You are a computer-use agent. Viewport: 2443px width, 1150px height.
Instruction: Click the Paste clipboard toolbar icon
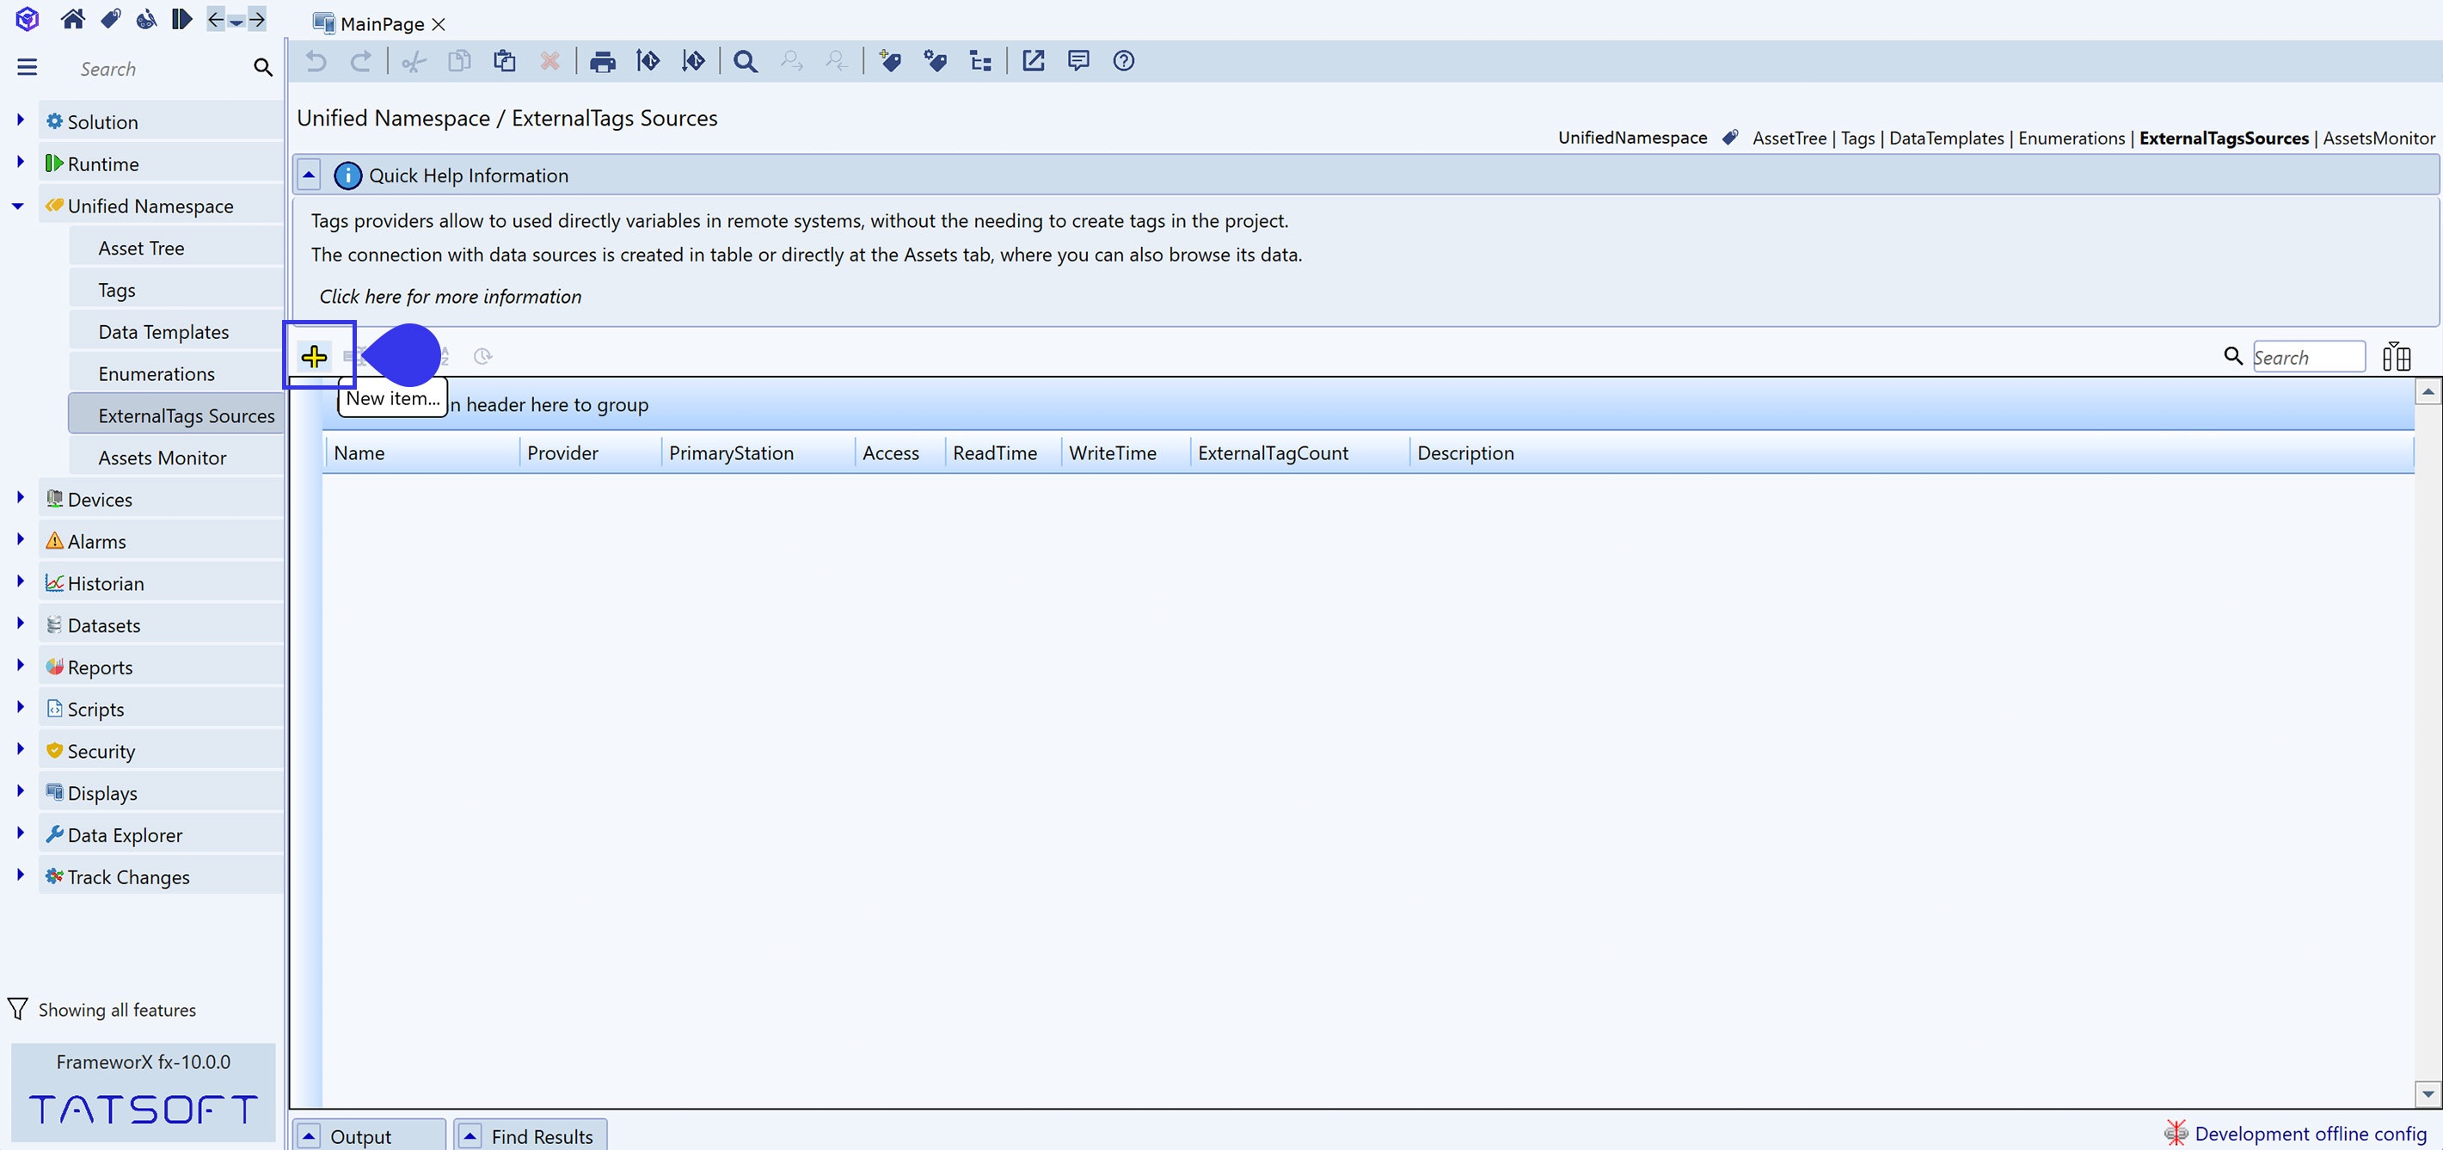pos(505,62)
